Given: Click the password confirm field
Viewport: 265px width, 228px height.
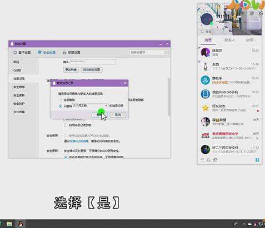Looking at the screenshot, I should point(93,62).
